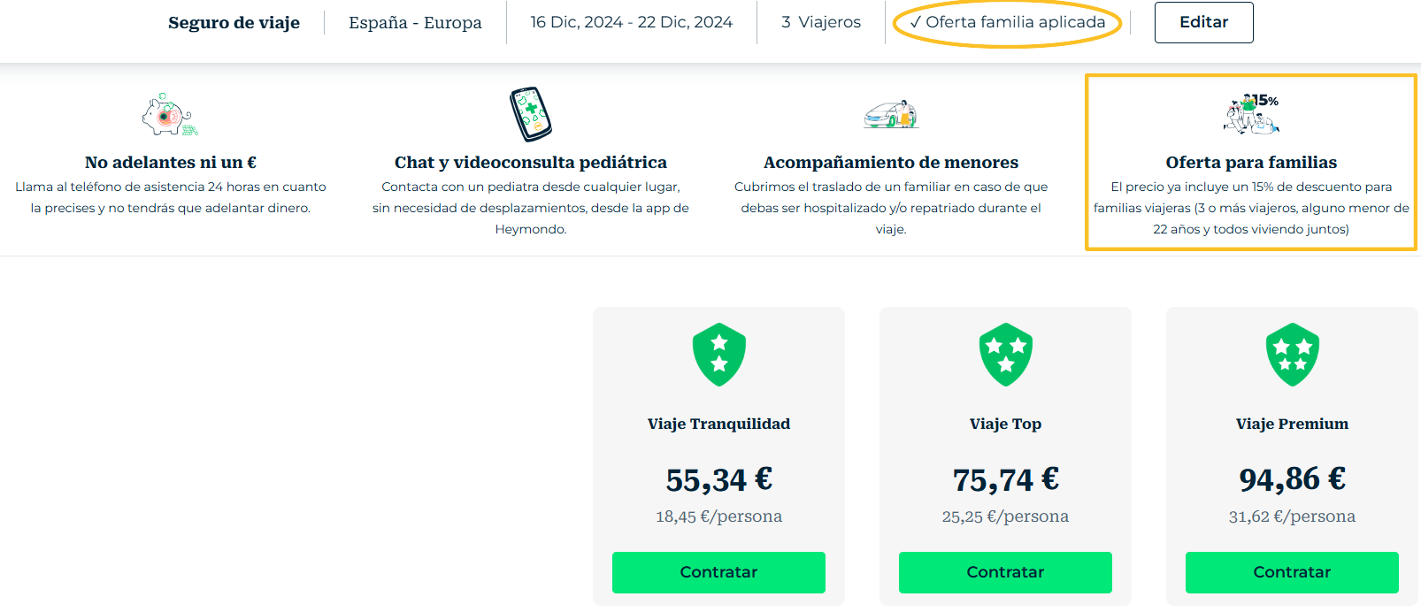Click the 16 Dic - 22 Dic dates
The height and width of the screenshot is (612, 1421).
[x=632, y=22]
